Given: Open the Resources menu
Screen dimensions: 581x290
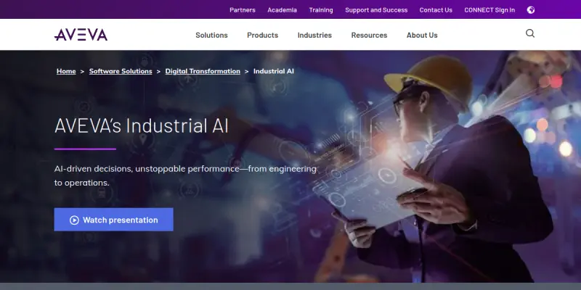Looking at the screenshot, I should (369, 35).
